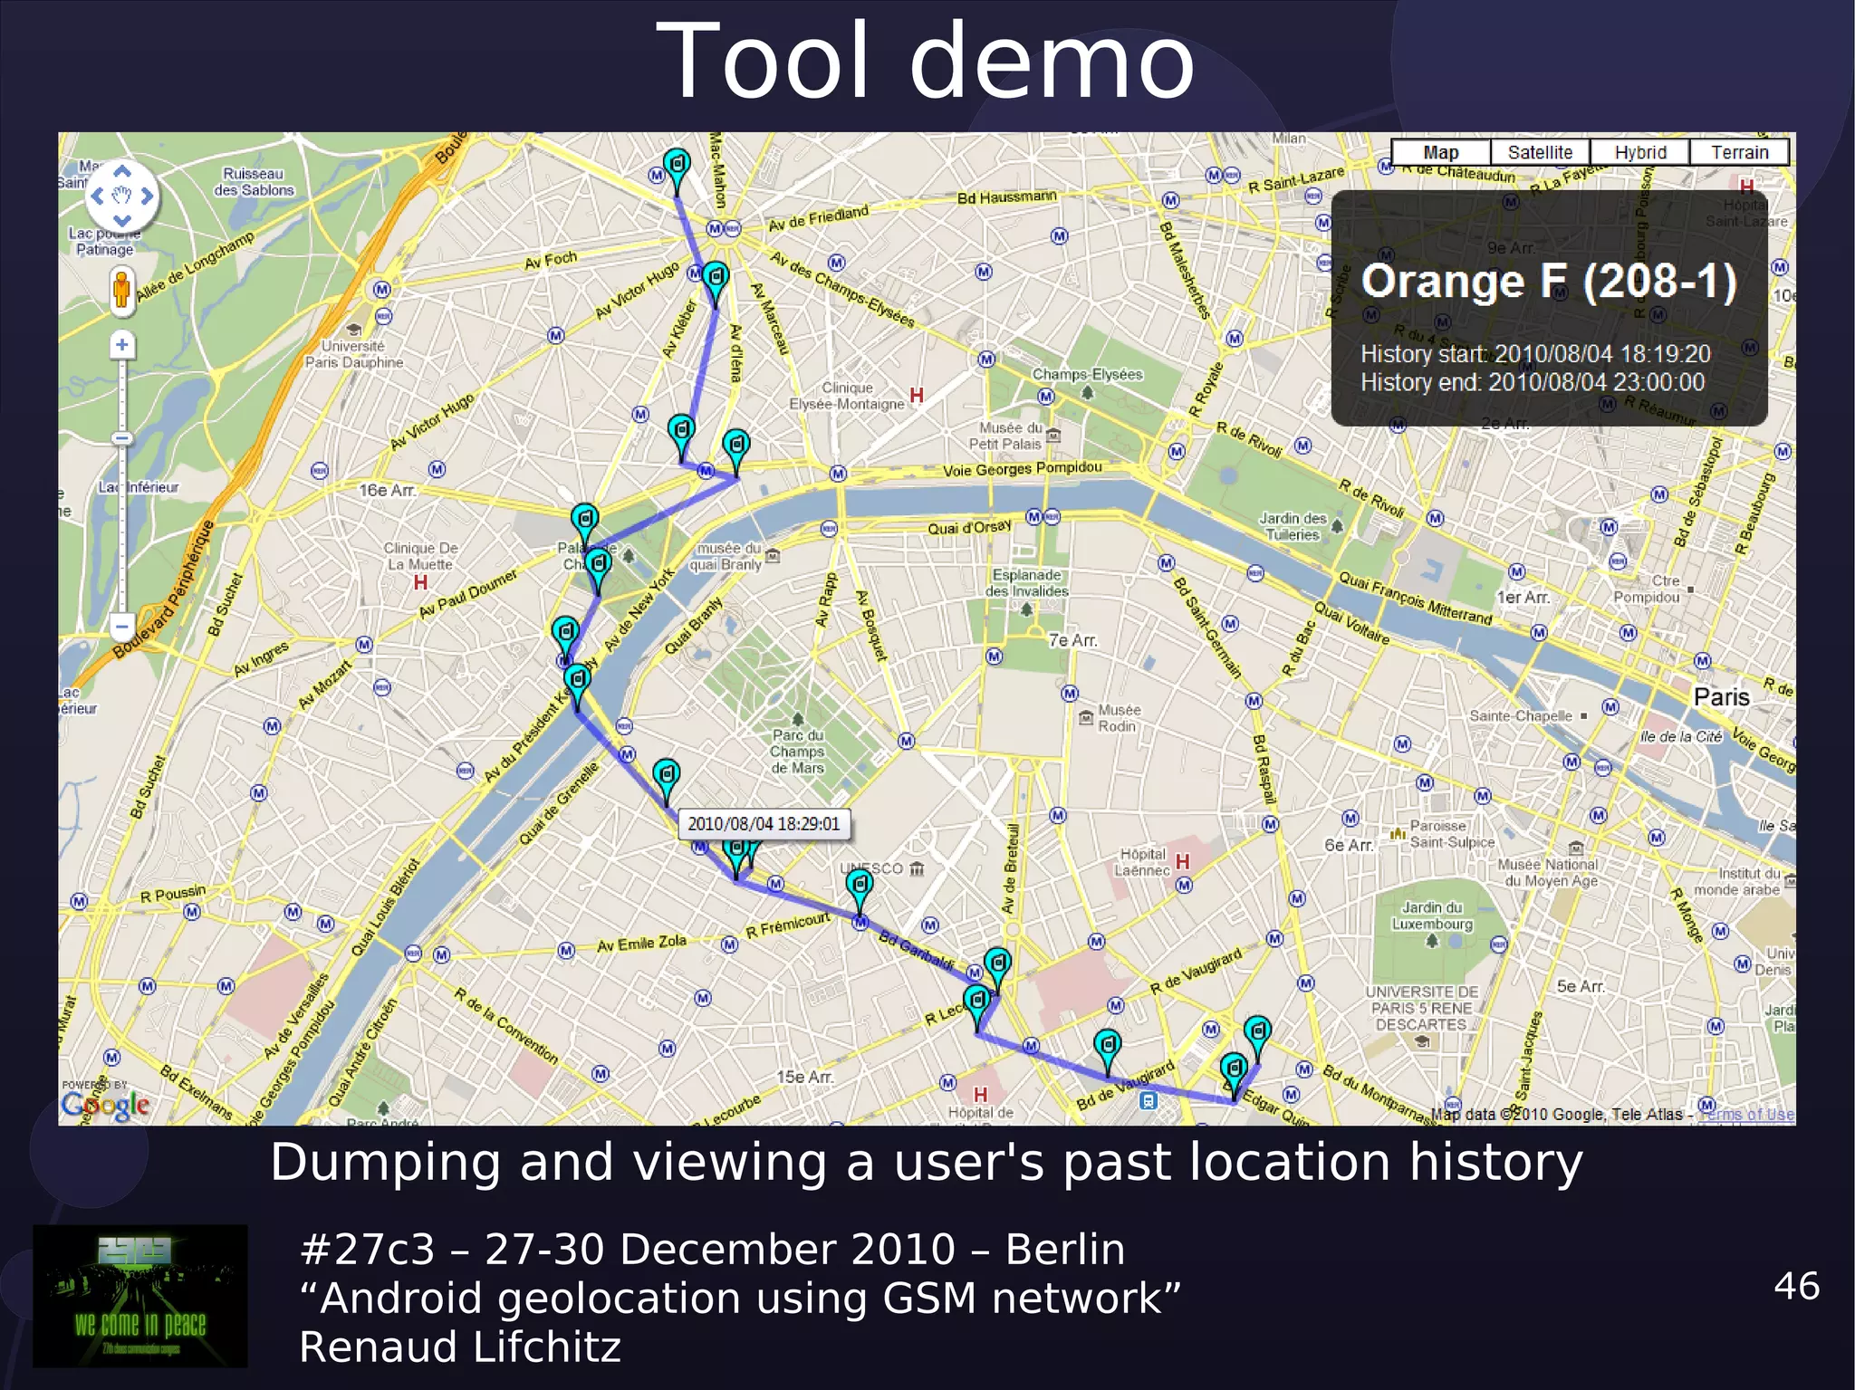Pick the Street View pegman icon
The image size is (1855, 1390).
point(121,290)
